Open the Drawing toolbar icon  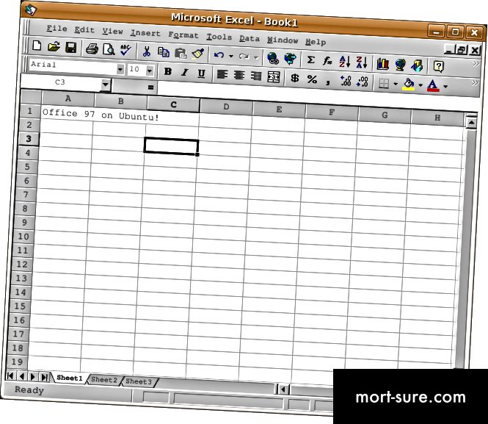(417, 65)
